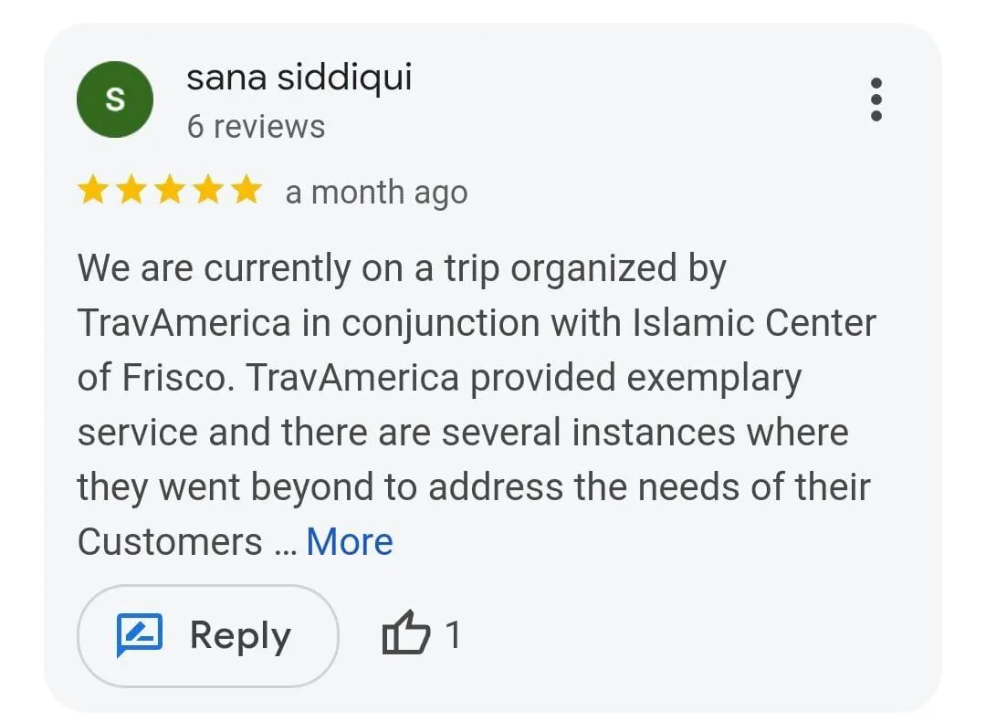Click the 'Reply' label text
The image size is (986, 721).
point(241,635)
